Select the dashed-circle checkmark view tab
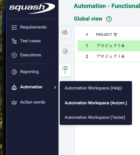The width and height of the screenshot is (140, 155). [x=65, y=51]
